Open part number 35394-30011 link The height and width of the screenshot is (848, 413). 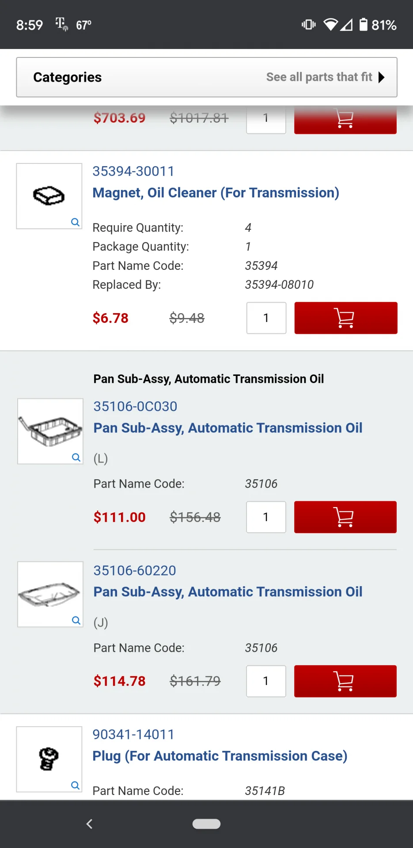tap(133, 171)
